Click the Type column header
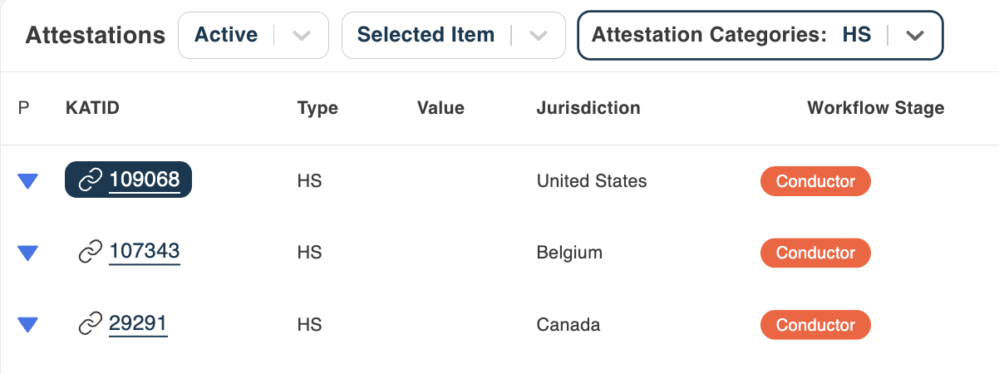Screen dimensions: 999x374 [317, 108]
